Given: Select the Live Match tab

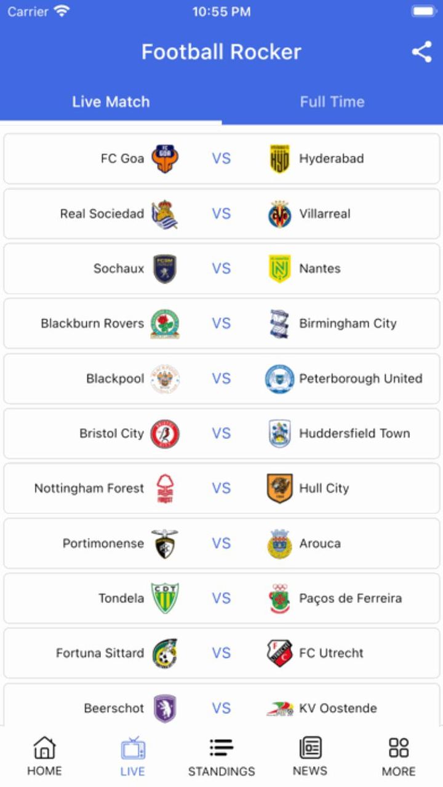Looking at the screenshot, I should click(x=111, y=102).
